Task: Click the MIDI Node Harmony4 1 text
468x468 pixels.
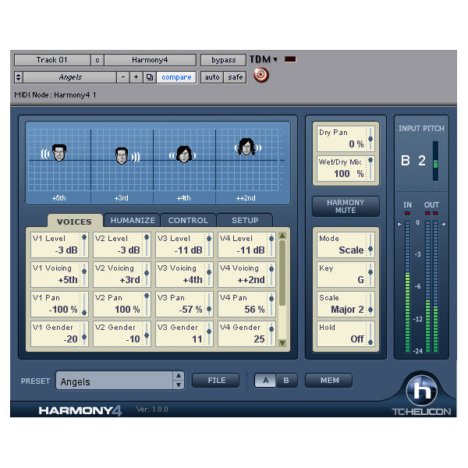Action: pos(55,95)
